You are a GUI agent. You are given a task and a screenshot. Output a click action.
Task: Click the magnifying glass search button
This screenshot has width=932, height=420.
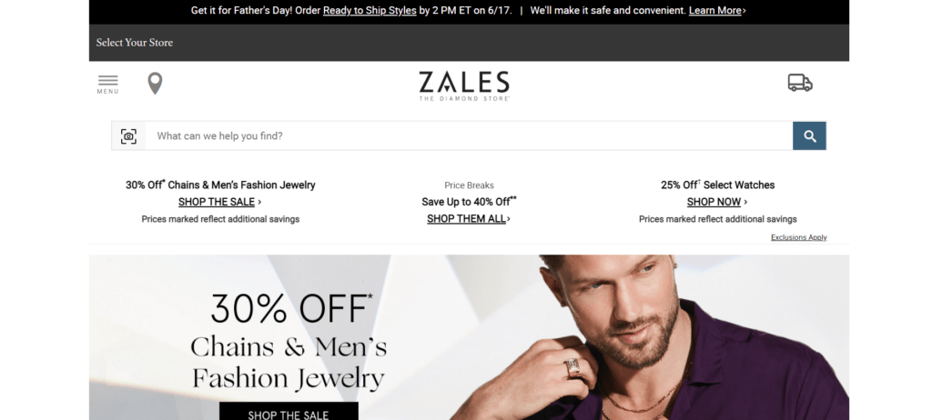click(x=809, y=136)
